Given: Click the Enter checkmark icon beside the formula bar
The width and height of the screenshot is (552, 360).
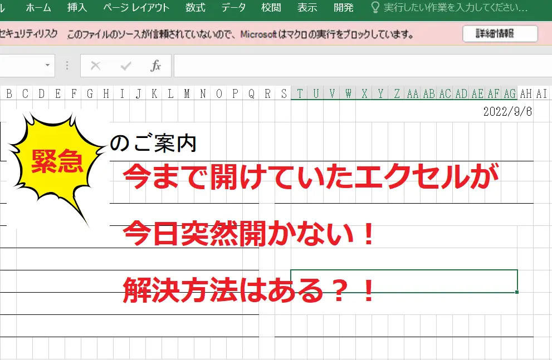Looking at the screenshot, I should [x=125, y=65].
